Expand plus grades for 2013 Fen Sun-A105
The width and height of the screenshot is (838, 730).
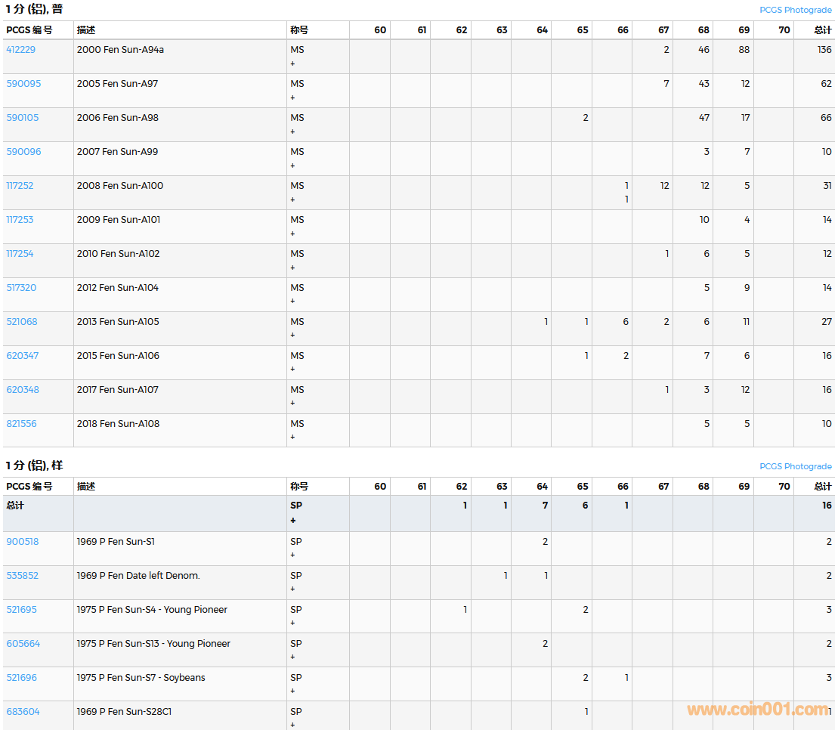tap(293, 336)
